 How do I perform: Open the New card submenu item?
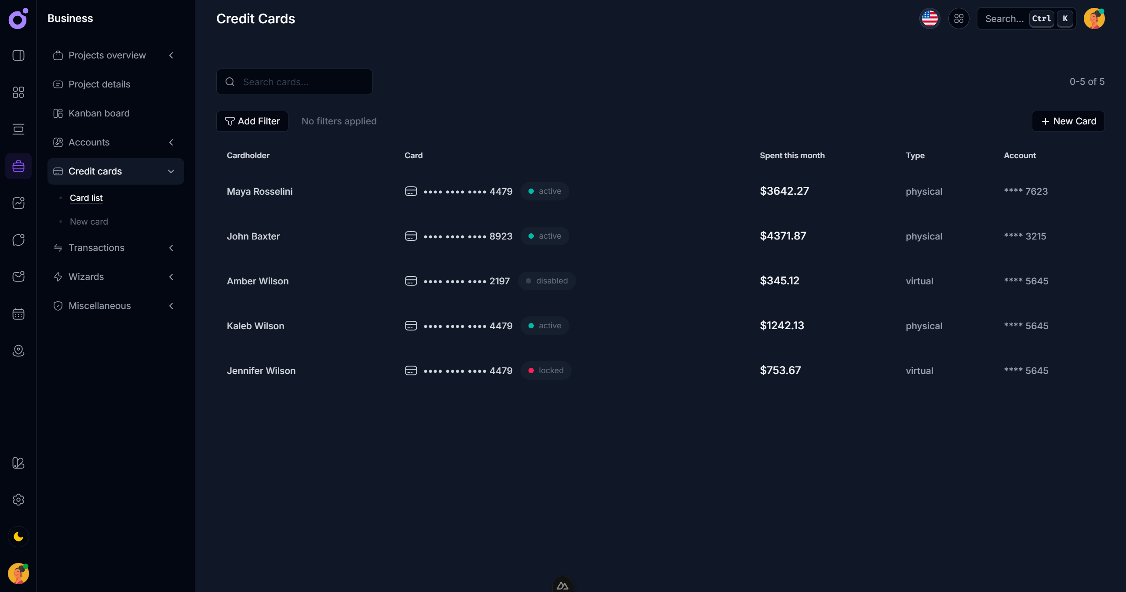pos(89,222)
